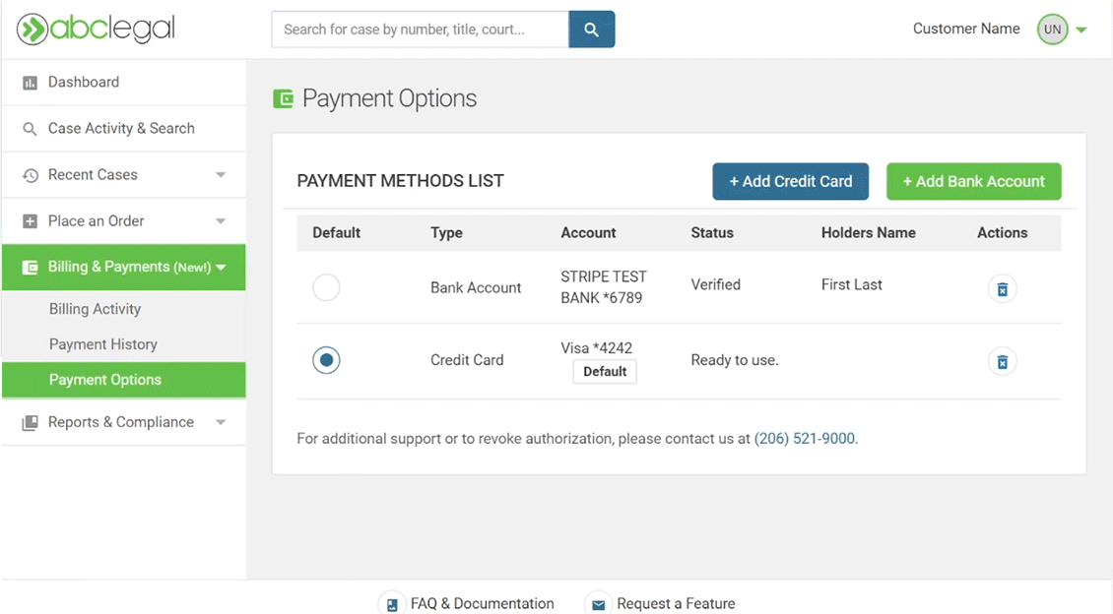Expand Reports & Compliance section
The image size is (1113, 614).
click(221, 422)
